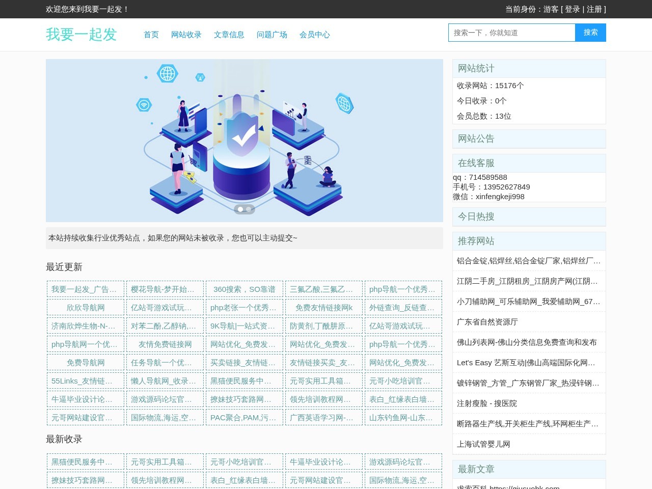The image size is (652, 489).
Task: Click the 今日热搜 panel header
Action: [x=529, y=216]
